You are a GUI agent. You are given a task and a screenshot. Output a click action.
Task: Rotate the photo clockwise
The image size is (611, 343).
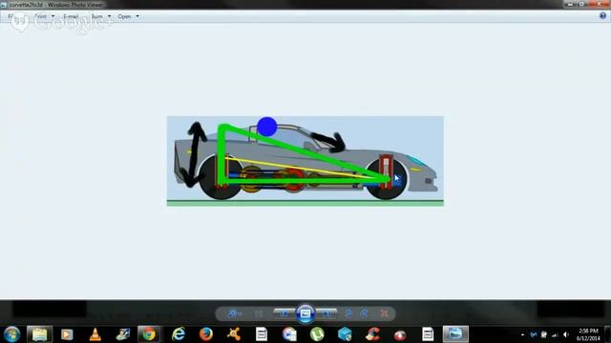click(x=365, y=313)
